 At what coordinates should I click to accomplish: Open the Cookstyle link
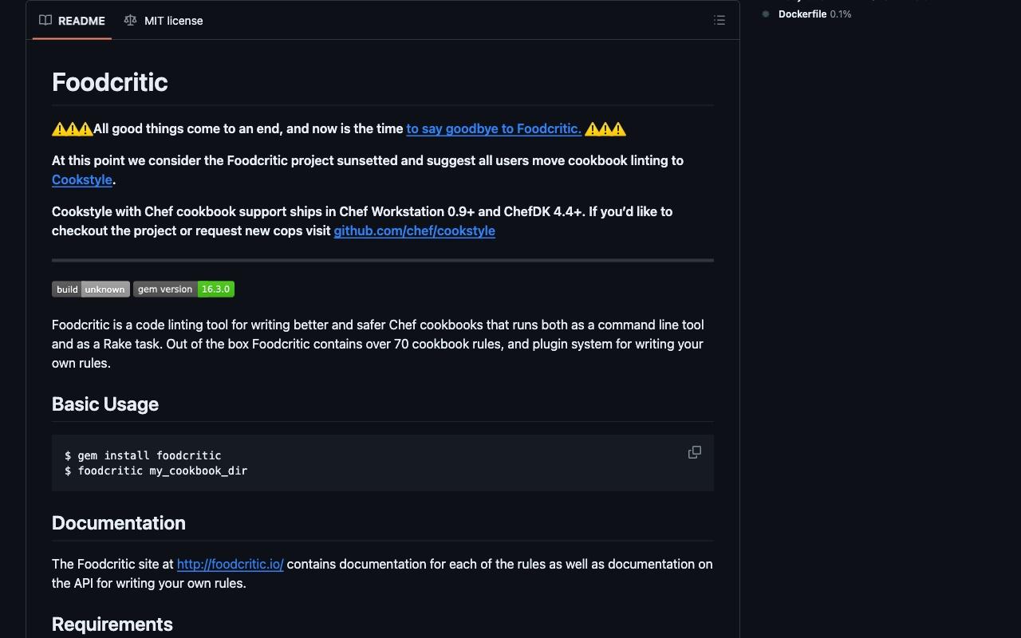click(82, 179)
